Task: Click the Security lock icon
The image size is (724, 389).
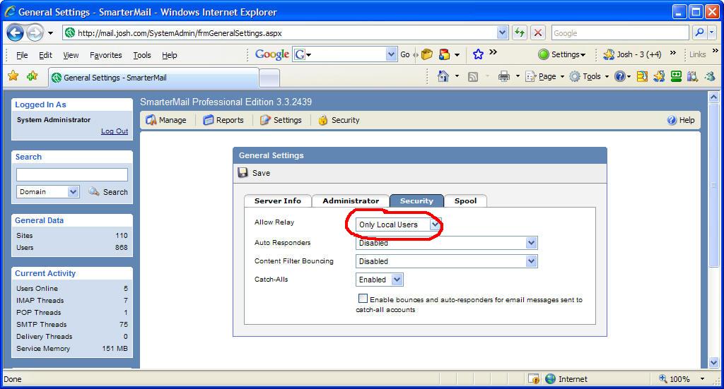Action: point(323,120)
